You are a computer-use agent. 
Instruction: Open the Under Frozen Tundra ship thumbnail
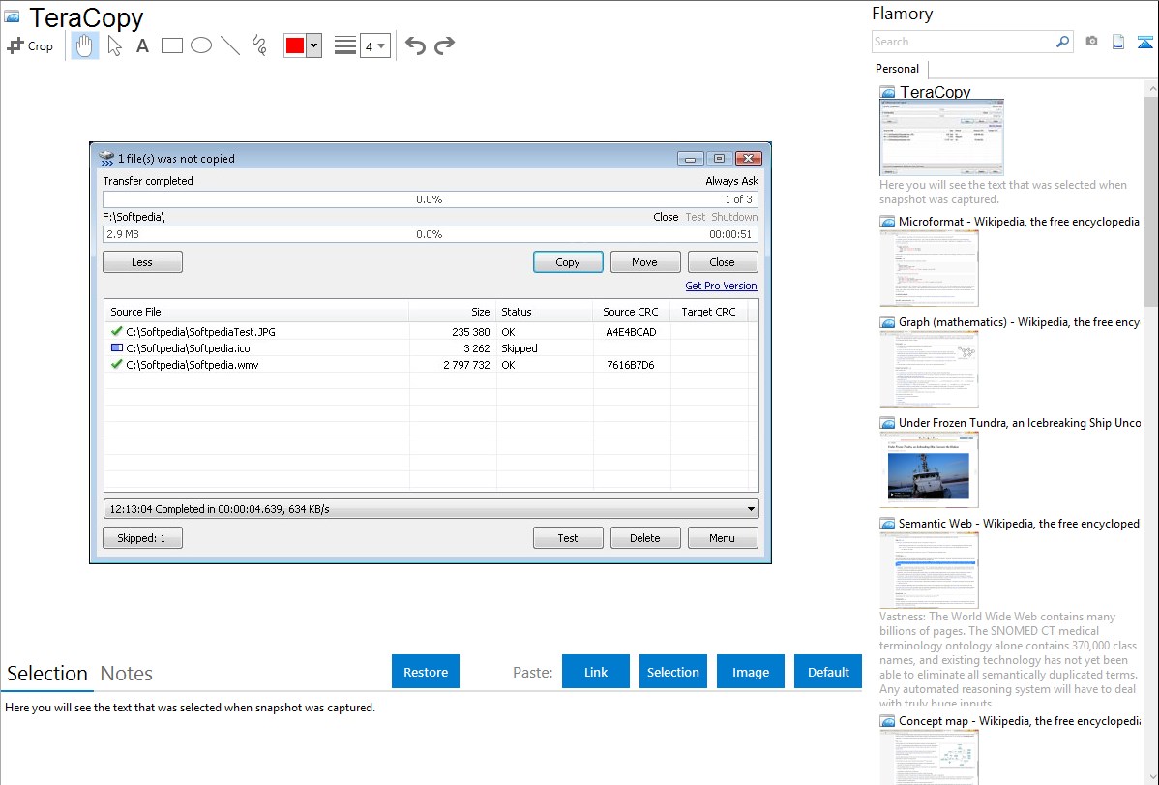[929, 469]
